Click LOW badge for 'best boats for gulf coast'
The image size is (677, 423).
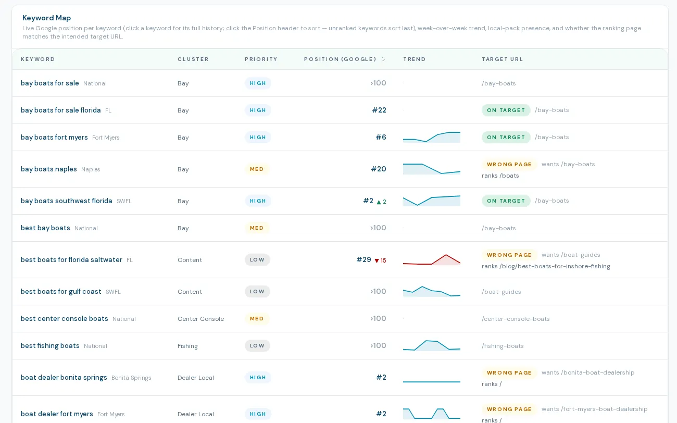pyautogui.click(x=257, y=292)
